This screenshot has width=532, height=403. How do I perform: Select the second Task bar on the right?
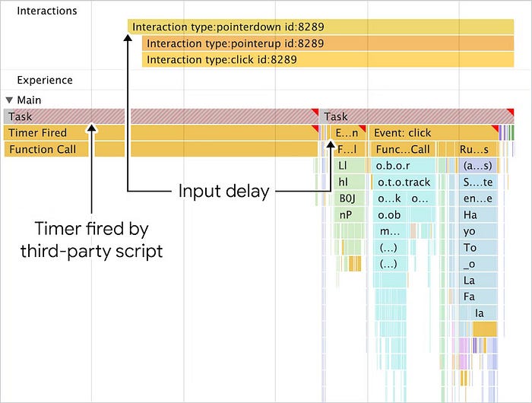pos(416,116)
